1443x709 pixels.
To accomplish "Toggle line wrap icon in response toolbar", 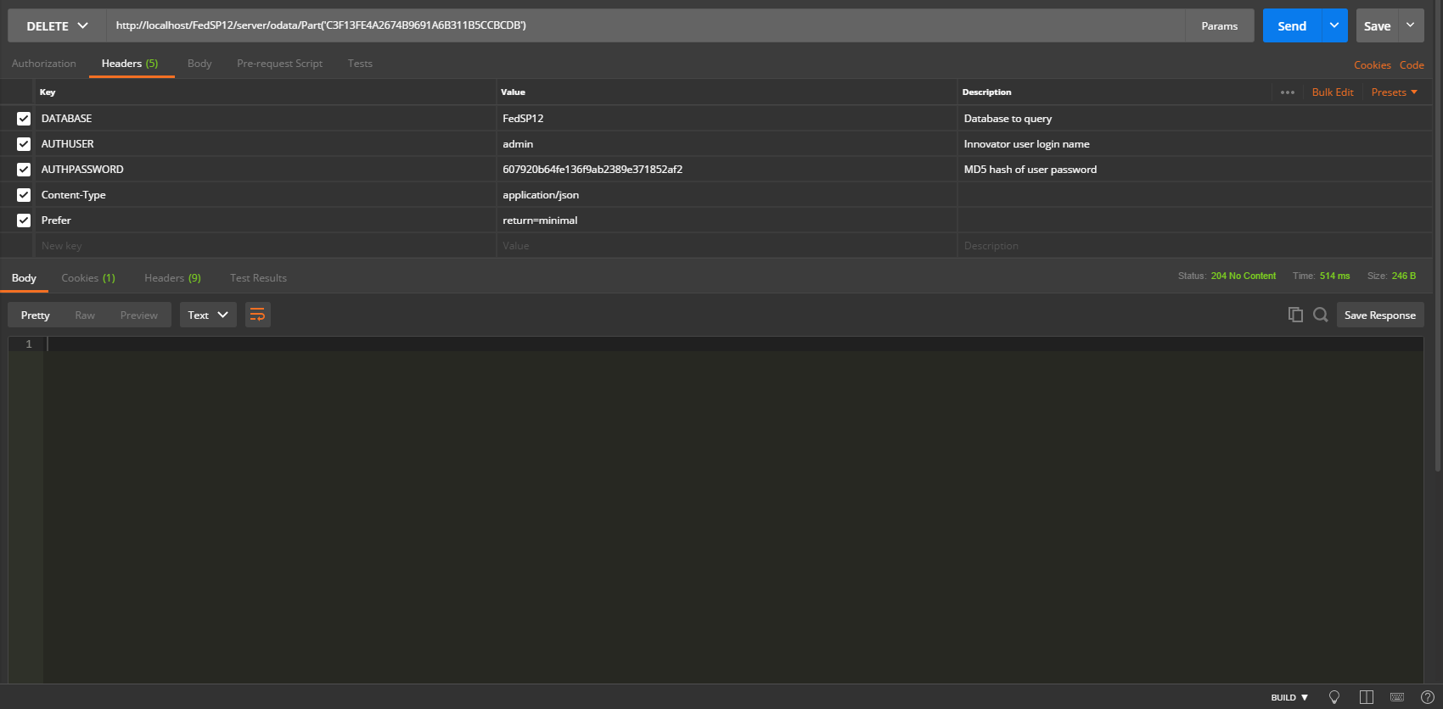I will pos(257,315).
